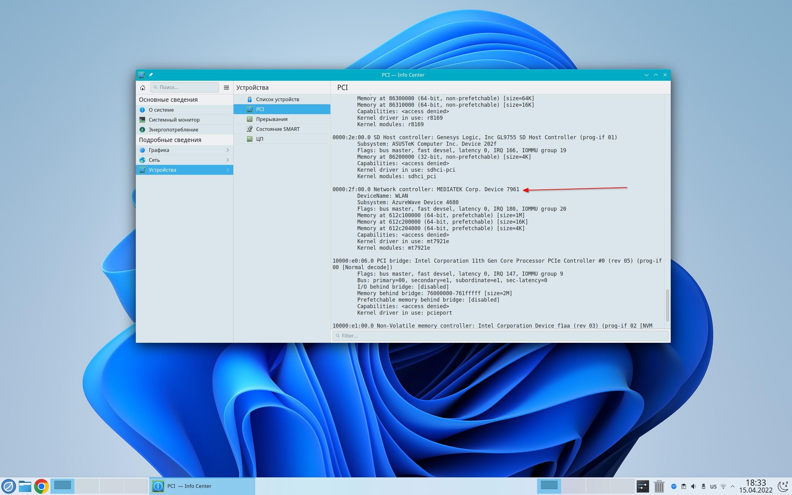Image resolution: width=792 pixels, height=495 pixels.
Task: Open 'О системе' page
Action: (x=161, y=110)
